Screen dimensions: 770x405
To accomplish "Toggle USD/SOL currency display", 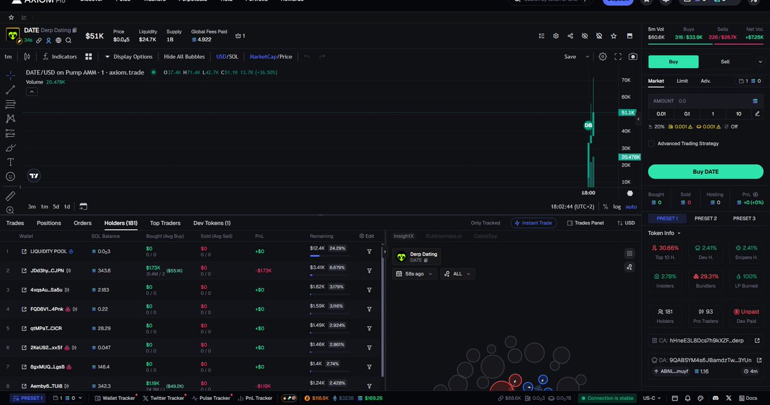I will click(227, 56).
